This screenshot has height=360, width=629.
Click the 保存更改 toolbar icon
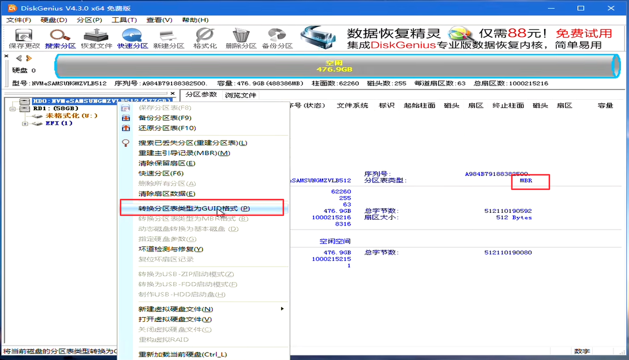tap(24, 39)
